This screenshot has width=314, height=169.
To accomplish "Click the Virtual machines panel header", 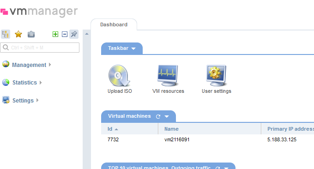I will tap(139, 116).
